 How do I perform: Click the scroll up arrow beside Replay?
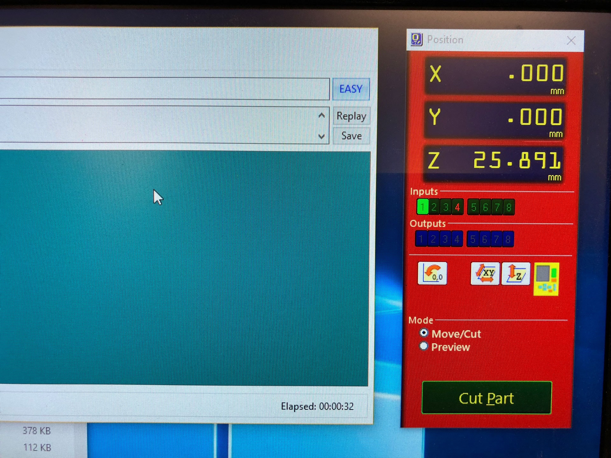point(322,115)
